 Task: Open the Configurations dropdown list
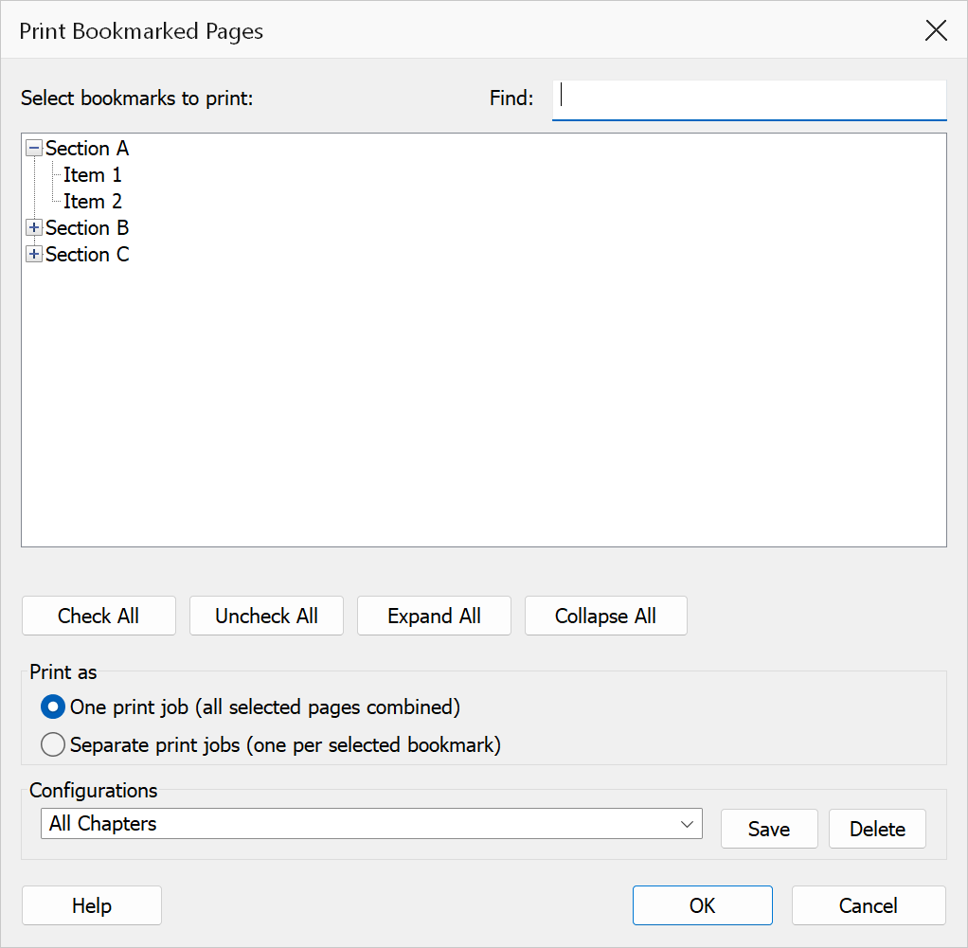(371, 824)
